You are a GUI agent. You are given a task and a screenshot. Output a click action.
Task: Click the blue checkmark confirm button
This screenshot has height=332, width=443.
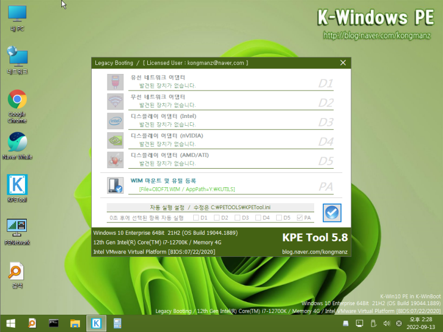(332, 213)
